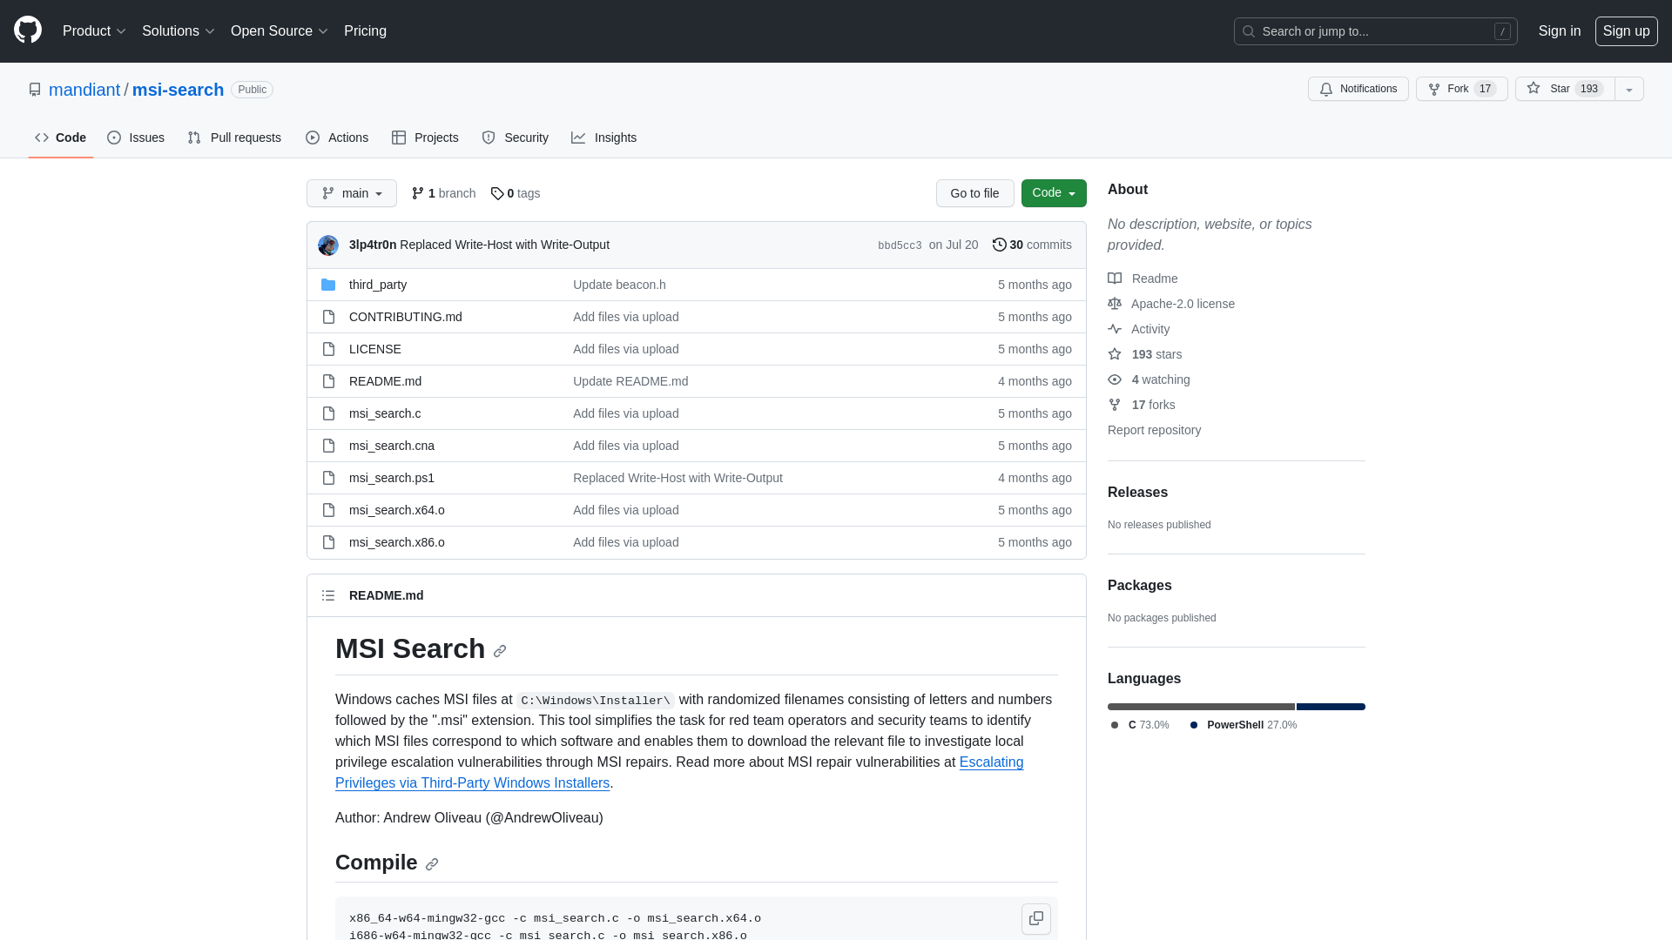1672x940 pixels.
Task: Click 3lp4tr0n's avatar image
Action: click(x=328, y=245)
